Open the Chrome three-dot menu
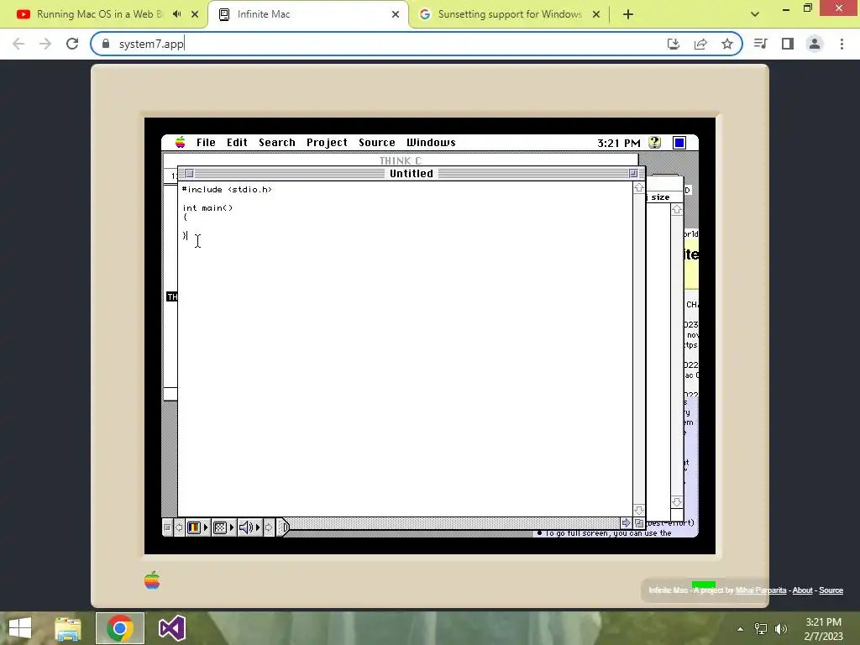 tap(842, 44)
